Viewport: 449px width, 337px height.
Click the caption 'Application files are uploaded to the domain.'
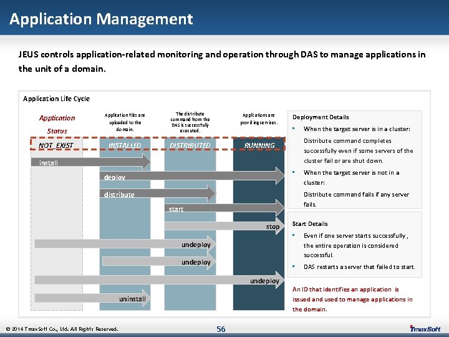click(125, 122)
